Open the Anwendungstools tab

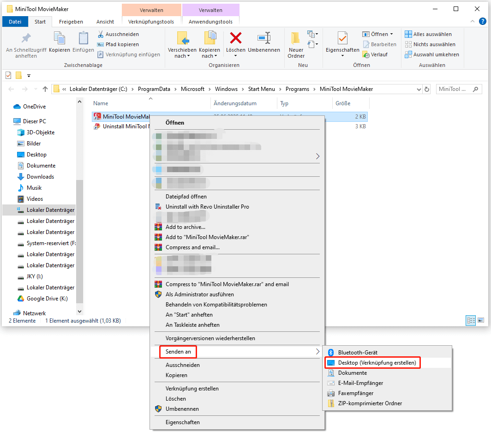[210, 22]
